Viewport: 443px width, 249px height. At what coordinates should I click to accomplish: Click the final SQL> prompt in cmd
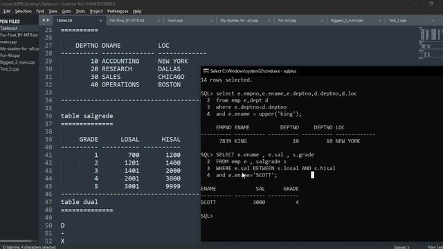(x=206, y=216)
